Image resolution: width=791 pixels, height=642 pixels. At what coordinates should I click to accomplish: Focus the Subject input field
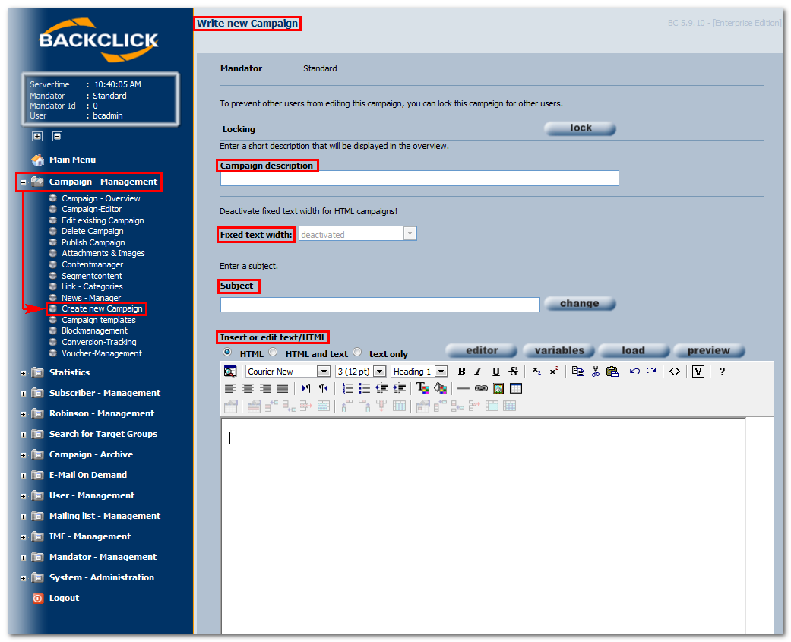[x=380, y=305]
